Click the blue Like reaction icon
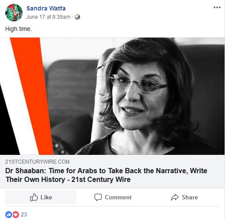This screenshot has height=219, width=225. [9, 215]
